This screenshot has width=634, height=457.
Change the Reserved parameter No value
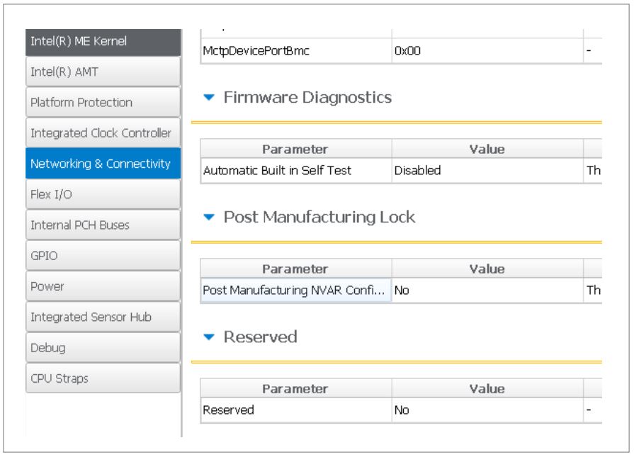pos(487,410)
